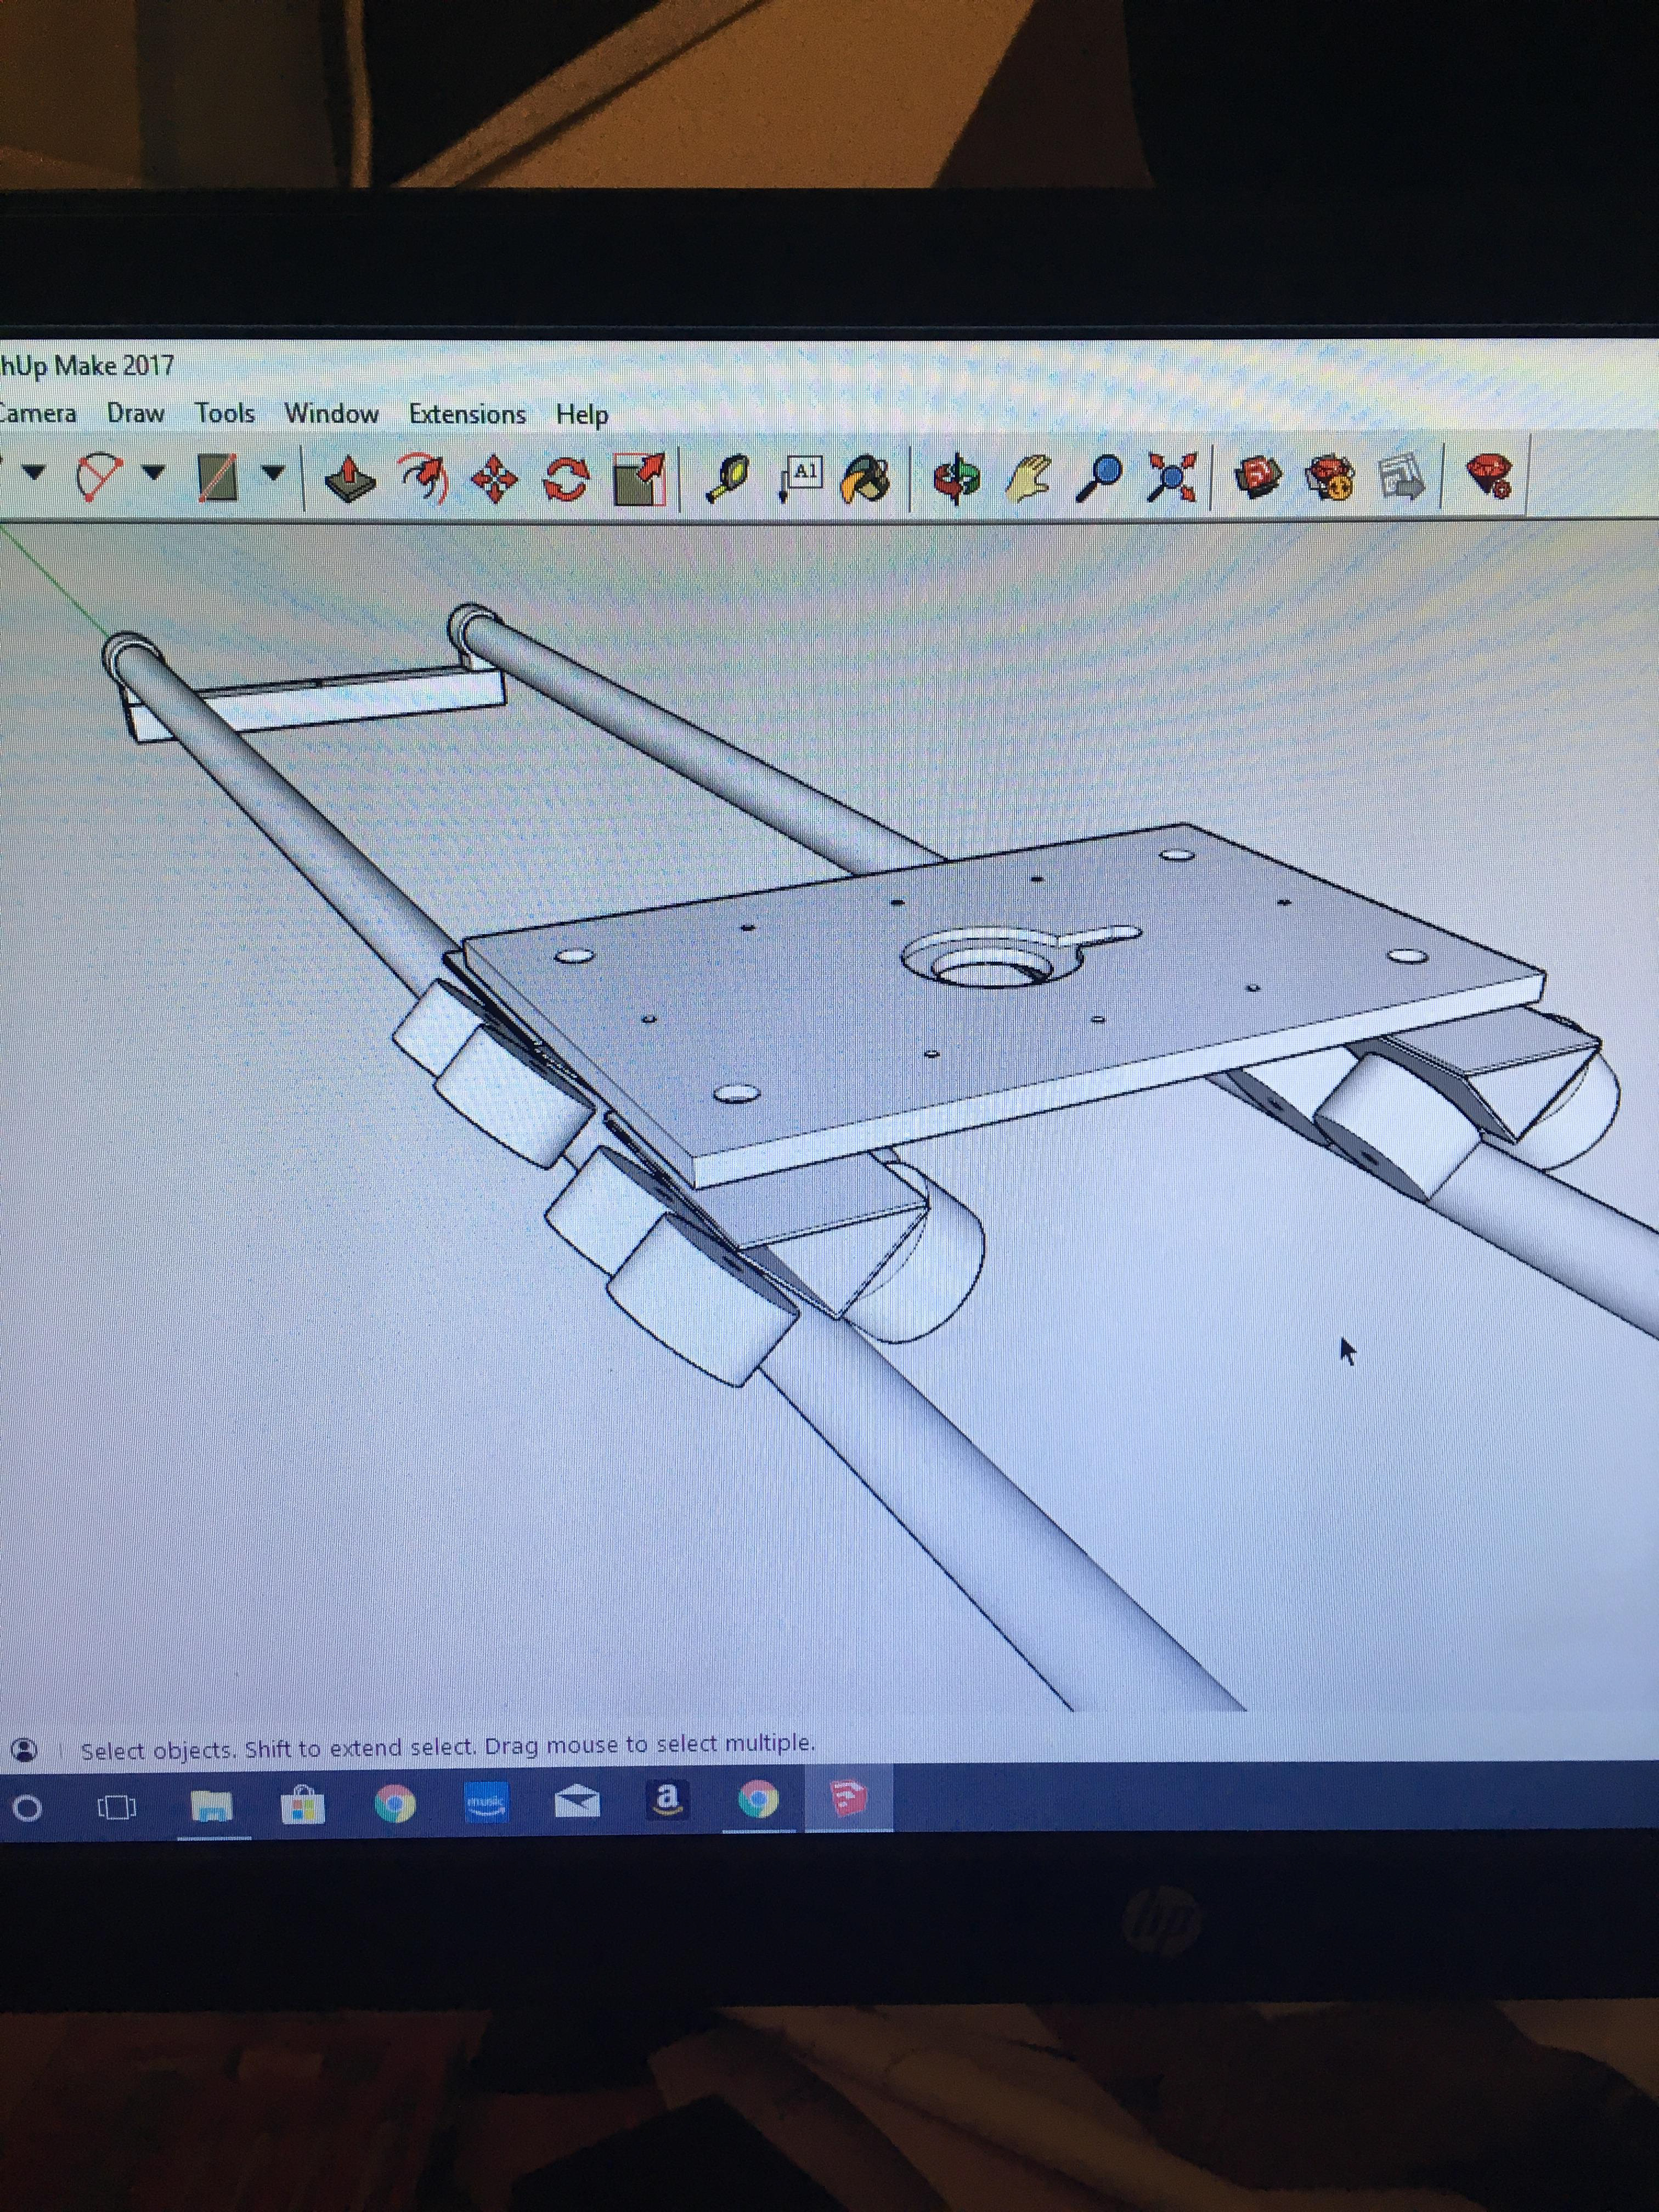Select the Rotate tool

tap(565, 480)
